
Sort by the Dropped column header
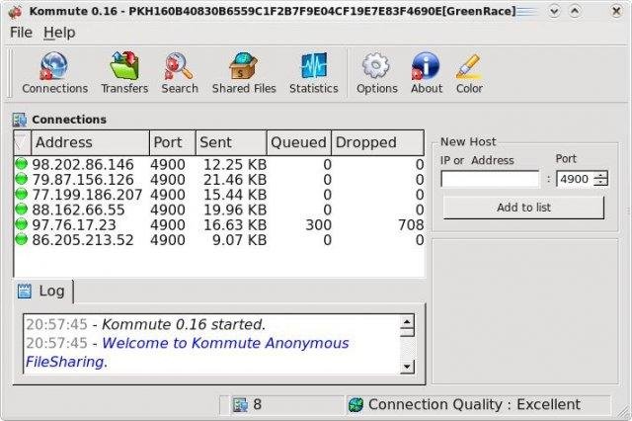pyautogui.click(x=377, y=142)
